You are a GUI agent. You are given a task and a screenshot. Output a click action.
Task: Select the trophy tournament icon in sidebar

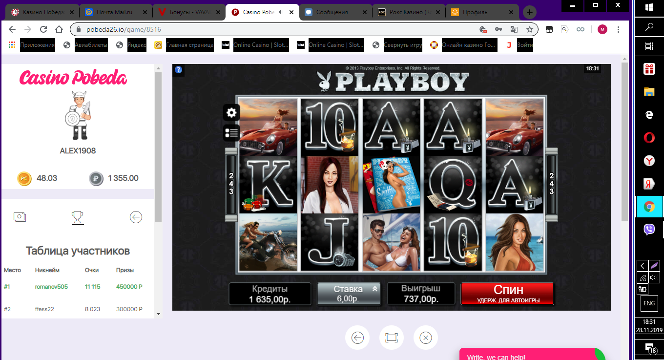(x=78, y=217)
